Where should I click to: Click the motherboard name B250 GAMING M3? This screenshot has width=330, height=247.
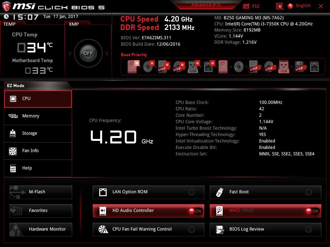tap(254, 18)
